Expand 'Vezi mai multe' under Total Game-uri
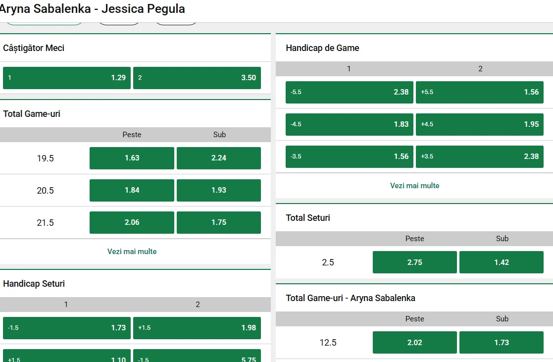553x362 pixels. [x=132, y=252]
